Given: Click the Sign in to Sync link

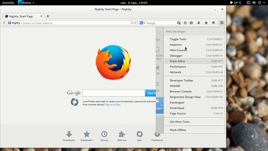Looking at the screenshot, I should coord(113,104).
